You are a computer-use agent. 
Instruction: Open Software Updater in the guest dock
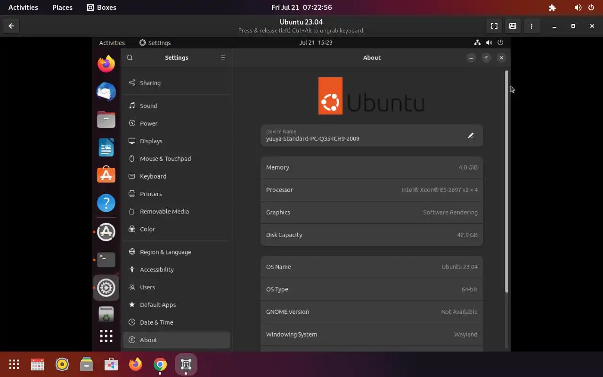click(106, 232)
